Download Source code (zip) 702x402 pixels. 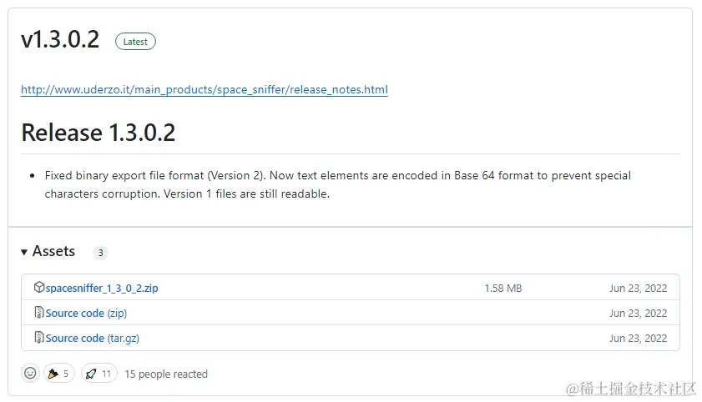point(86,313)
